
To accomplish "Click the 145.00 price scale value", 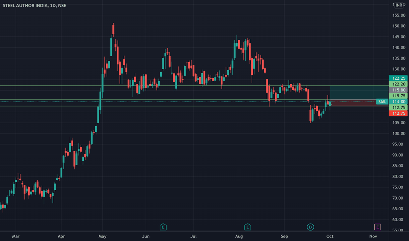I will (x=399, y=37).
